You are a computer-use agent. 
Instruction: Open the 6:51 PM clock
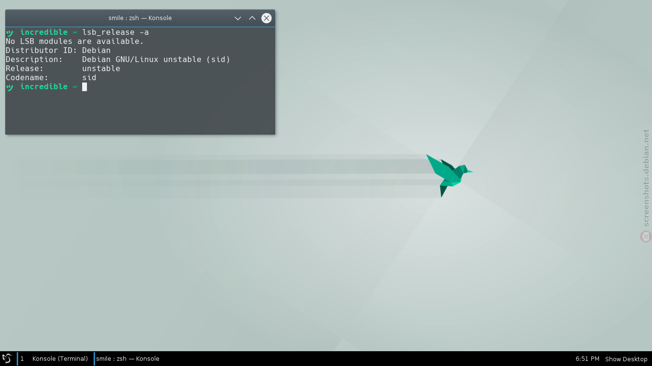pos(588,359)
